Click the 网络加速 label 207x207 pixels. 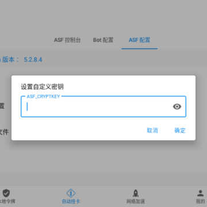(136, 201)
